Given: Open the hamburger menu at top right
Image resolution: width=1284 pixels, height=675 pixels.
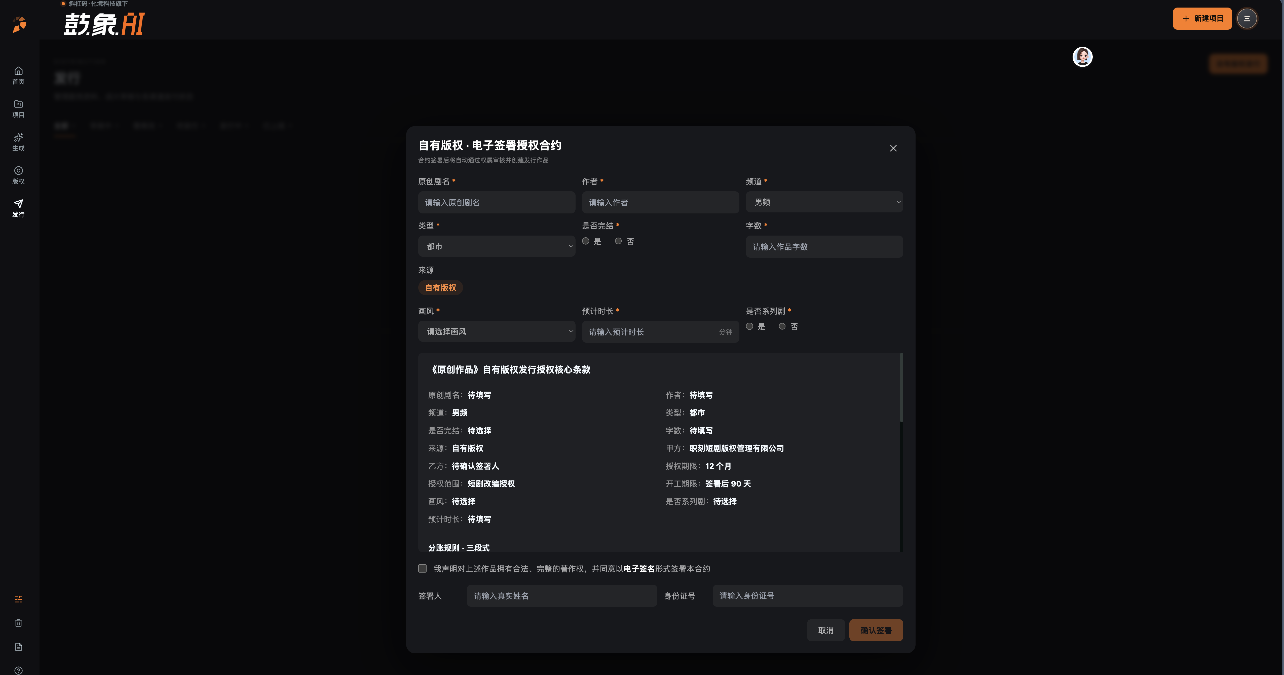Looking at the screenshot, I should (x=1247, y=18).
